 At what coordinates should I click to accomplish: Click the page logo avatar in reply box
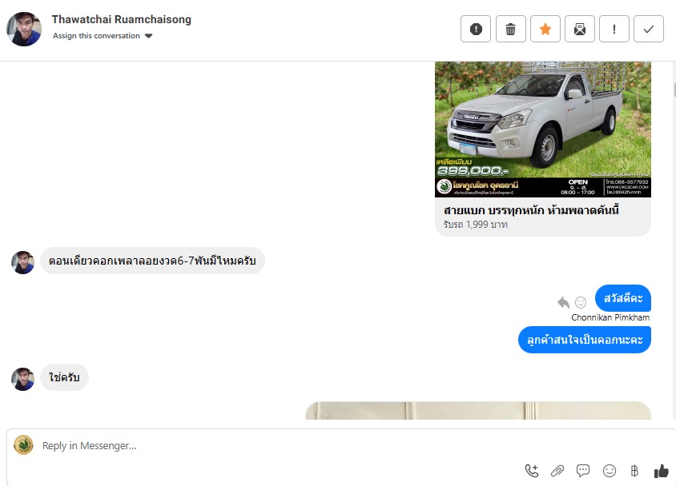(x=23, y=445)
